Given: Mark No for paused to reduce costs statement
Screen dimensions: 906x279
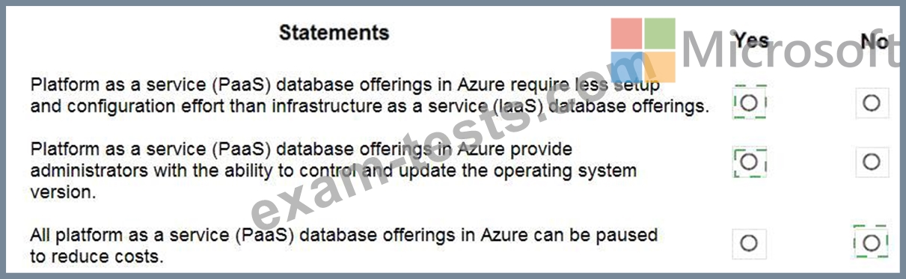Looking at the screenshot, I should 870,242.
